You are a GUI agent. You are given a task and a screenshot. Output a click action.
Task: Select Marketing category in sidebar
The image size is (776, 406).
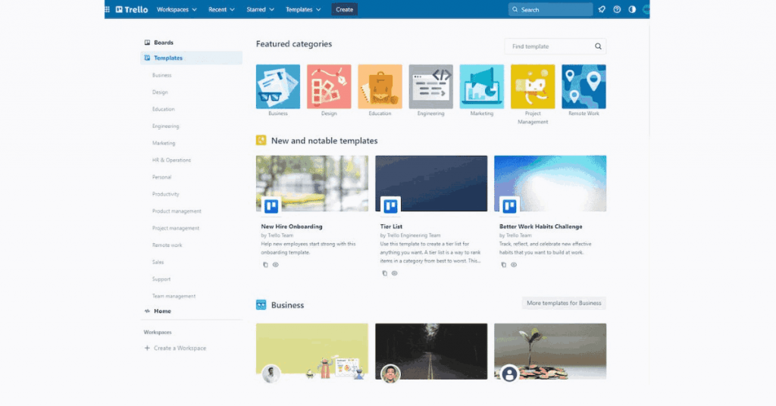pos(164,143)
